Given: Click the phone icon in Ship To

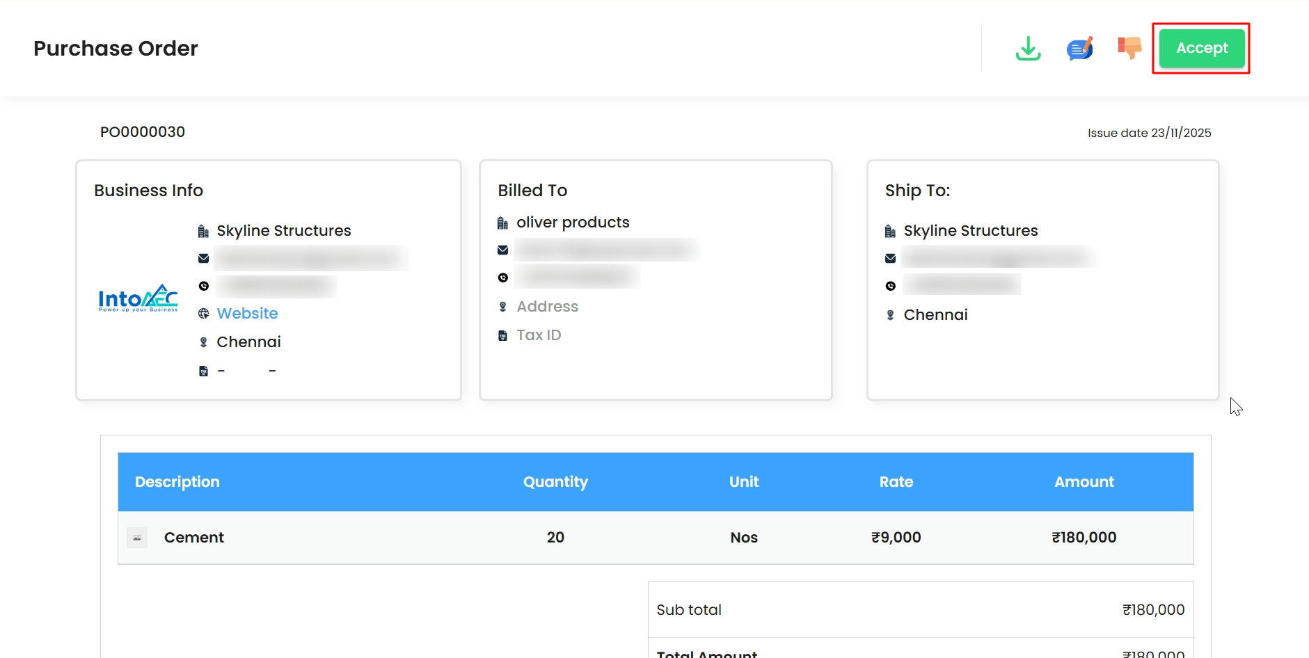Looking at the screenshot, I should point(891,286).
